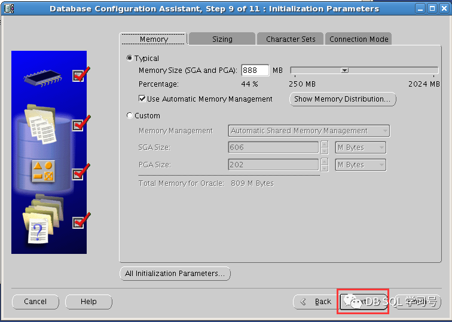This screenshot has width=452, height=322.
Task: Proceed with the Next button
Action: point(364,302)
